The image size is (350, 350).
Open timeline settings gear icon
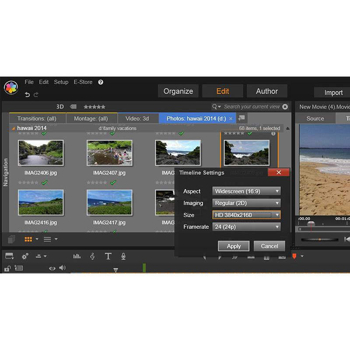point(25,256)
